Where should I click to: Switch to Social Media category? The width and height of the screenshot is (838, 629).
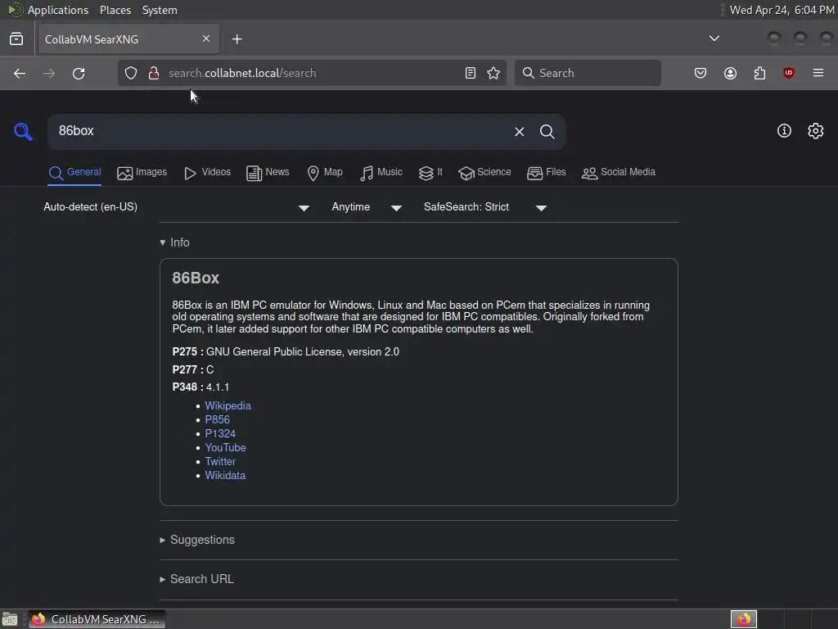tap(619, 172)
